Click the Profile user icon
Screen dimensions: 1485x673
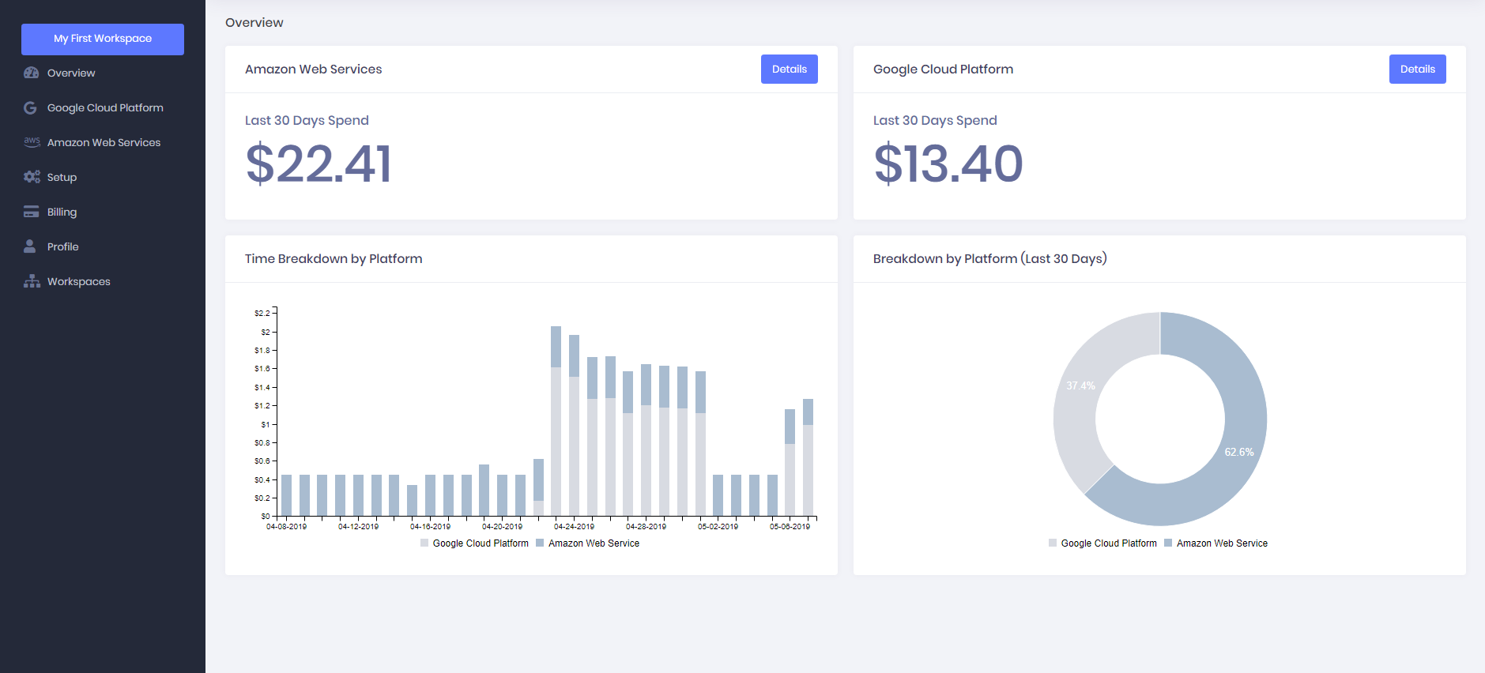(30, 246)
